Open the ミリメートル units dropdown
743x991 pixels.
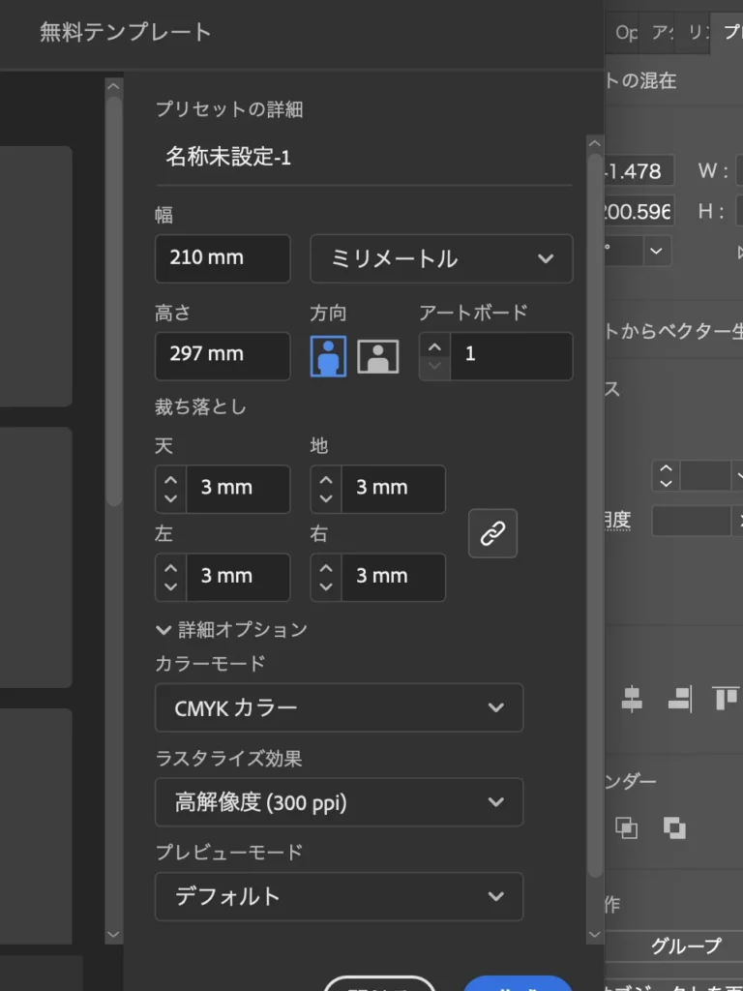click(x=441, y=258)
